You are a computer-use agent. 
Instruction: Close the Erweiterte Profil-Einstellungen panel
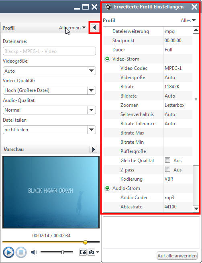point(194,7)
